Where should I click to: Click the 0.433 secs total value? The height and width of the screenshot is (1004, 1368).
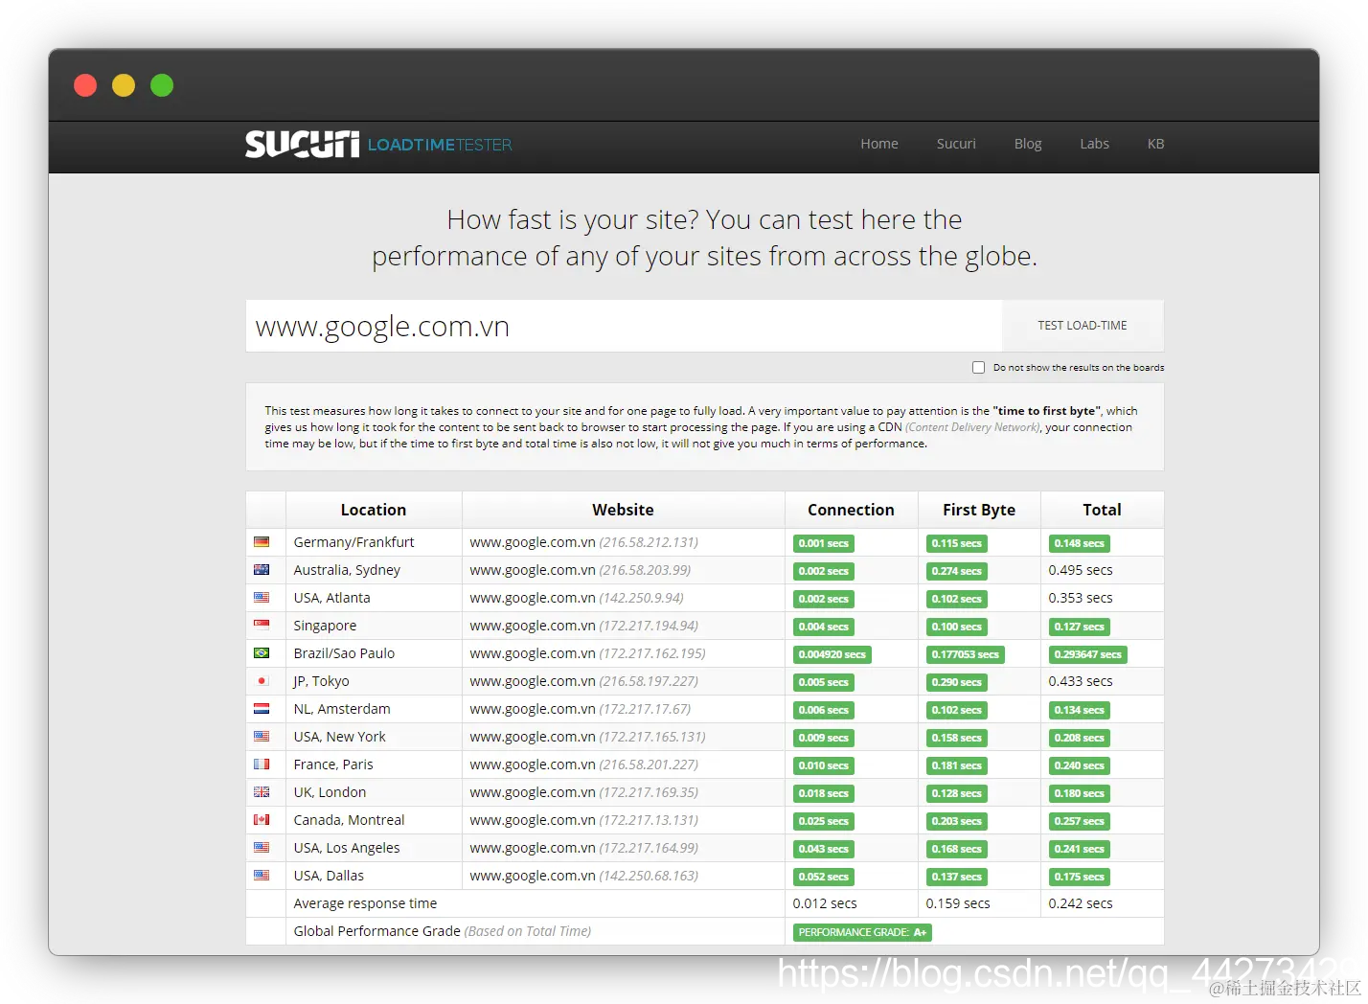point(1081,681)
